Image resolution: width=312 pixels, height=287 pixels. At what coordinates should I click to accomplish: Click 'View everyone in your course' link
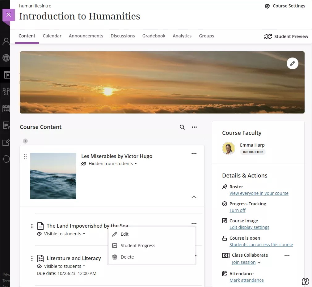259,193
